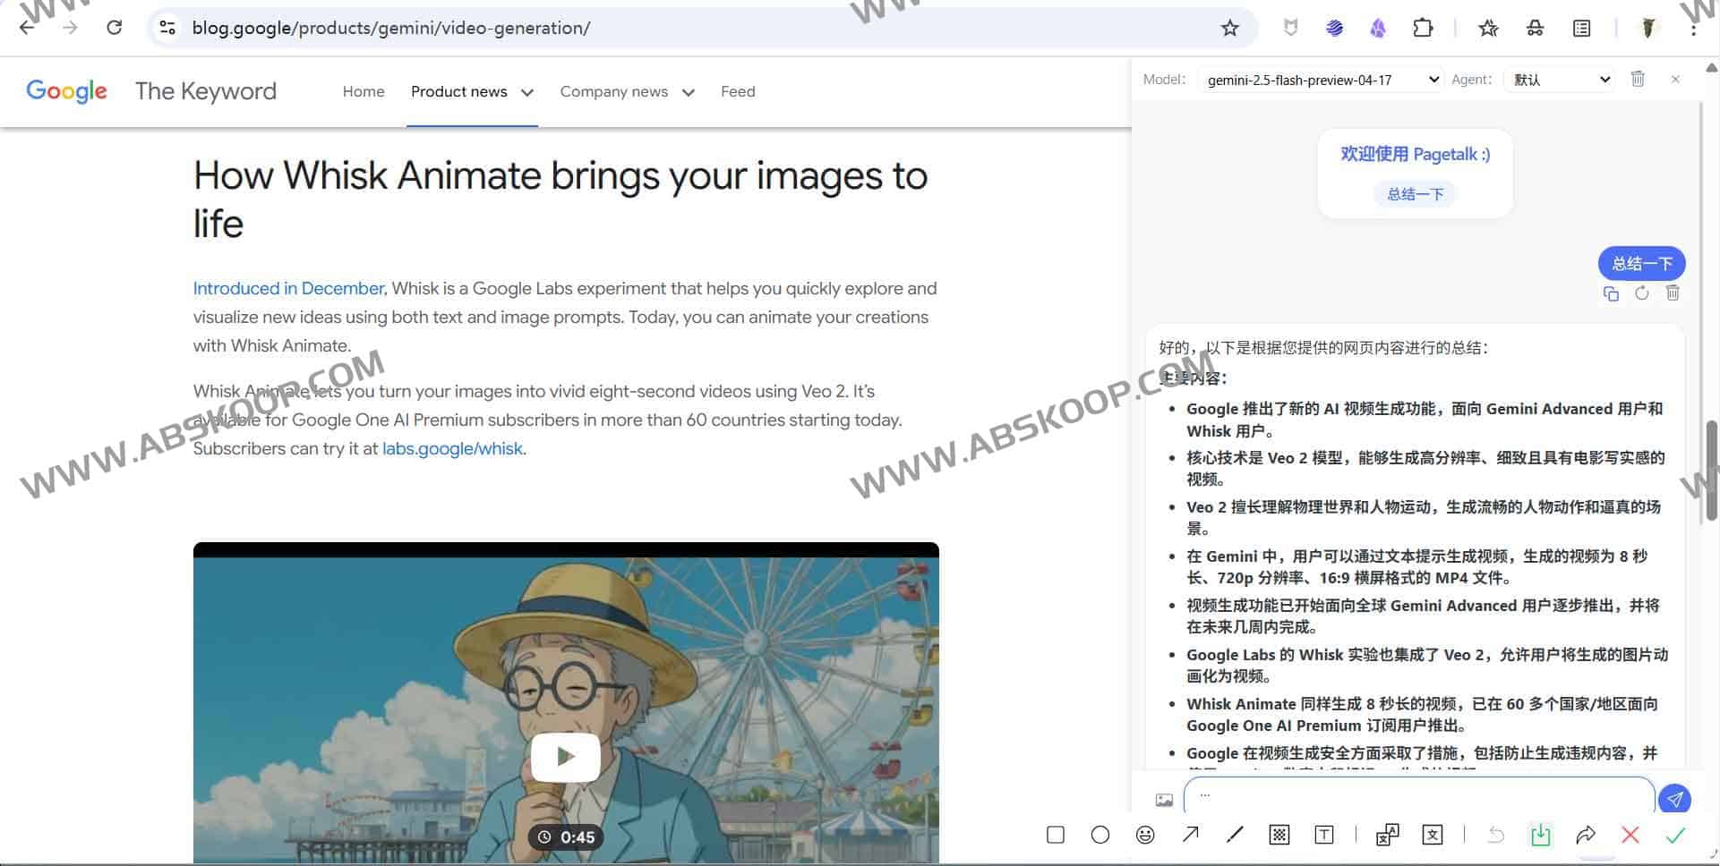This screenshot has height=866, width=1720.
Task: Bookmark this page with the star icon
Action: (x=1230, y=28)
